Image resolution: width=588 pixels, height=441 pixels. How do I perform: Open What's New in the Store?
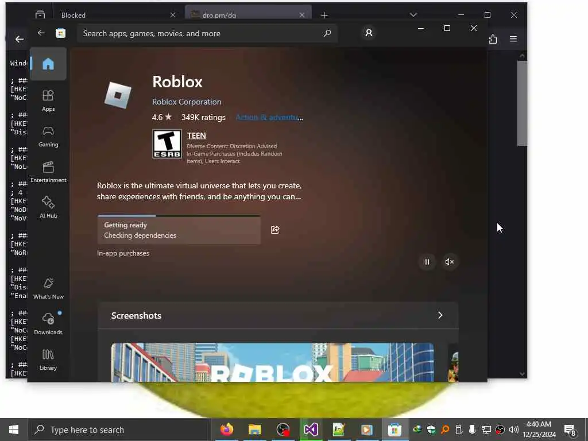(x=48, y=288)
